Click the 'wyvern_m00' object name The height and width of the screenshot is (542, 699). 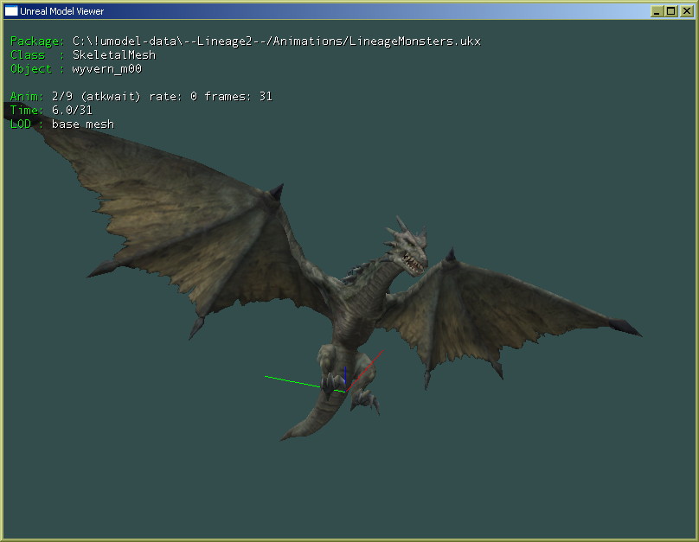tap(107, 69)
